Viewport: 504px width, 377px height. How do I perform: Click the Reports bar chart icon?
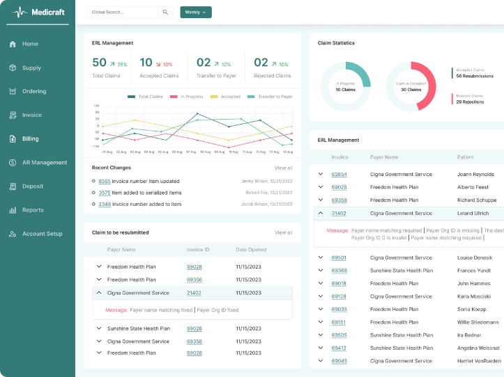[13, 210]
